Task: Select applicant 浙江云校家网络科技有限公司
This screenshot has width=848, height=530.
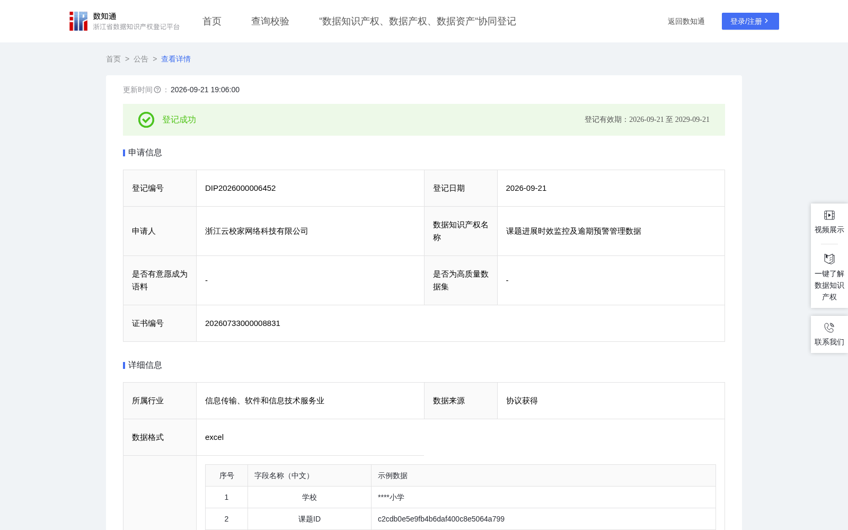Action: (x=257, y=231)
